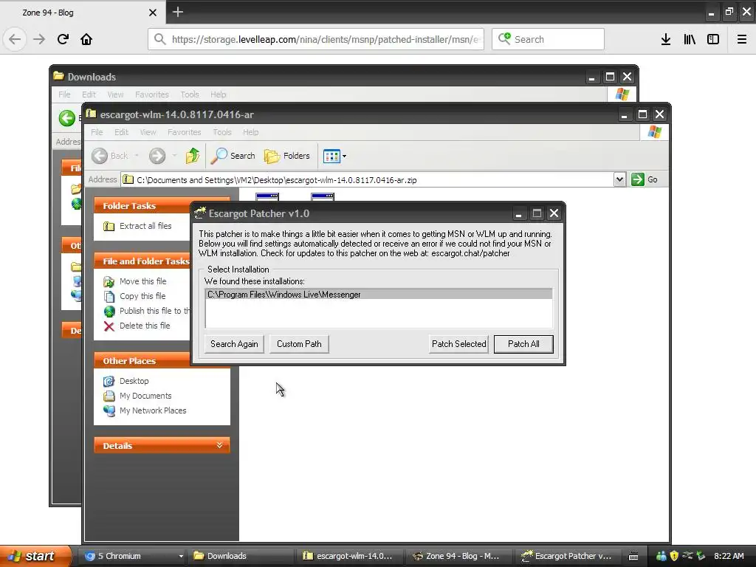Screen dimensions: 756x567
Task: Click the Go button next to address
Action: tap(645, 179)
